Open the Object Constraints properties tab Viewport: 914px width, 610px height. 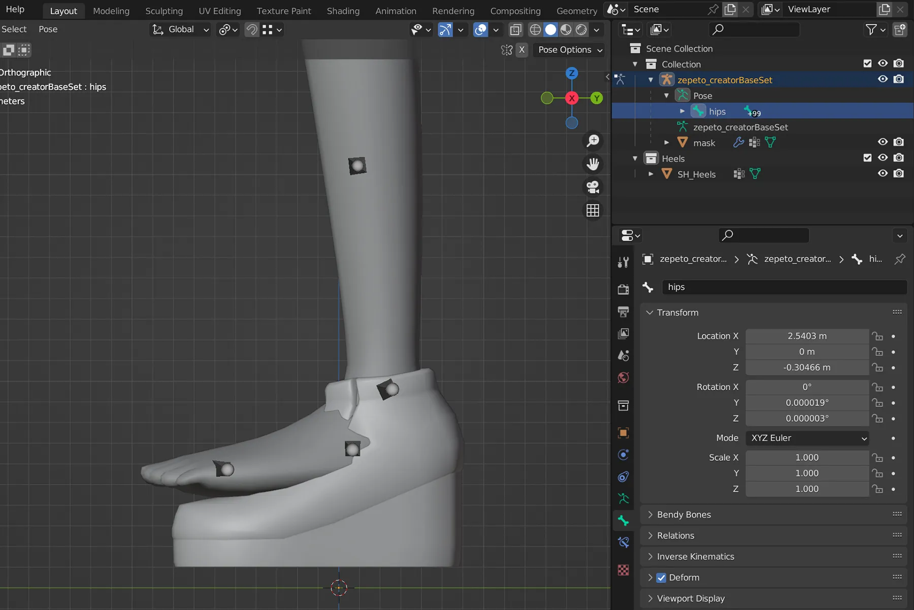623,477
